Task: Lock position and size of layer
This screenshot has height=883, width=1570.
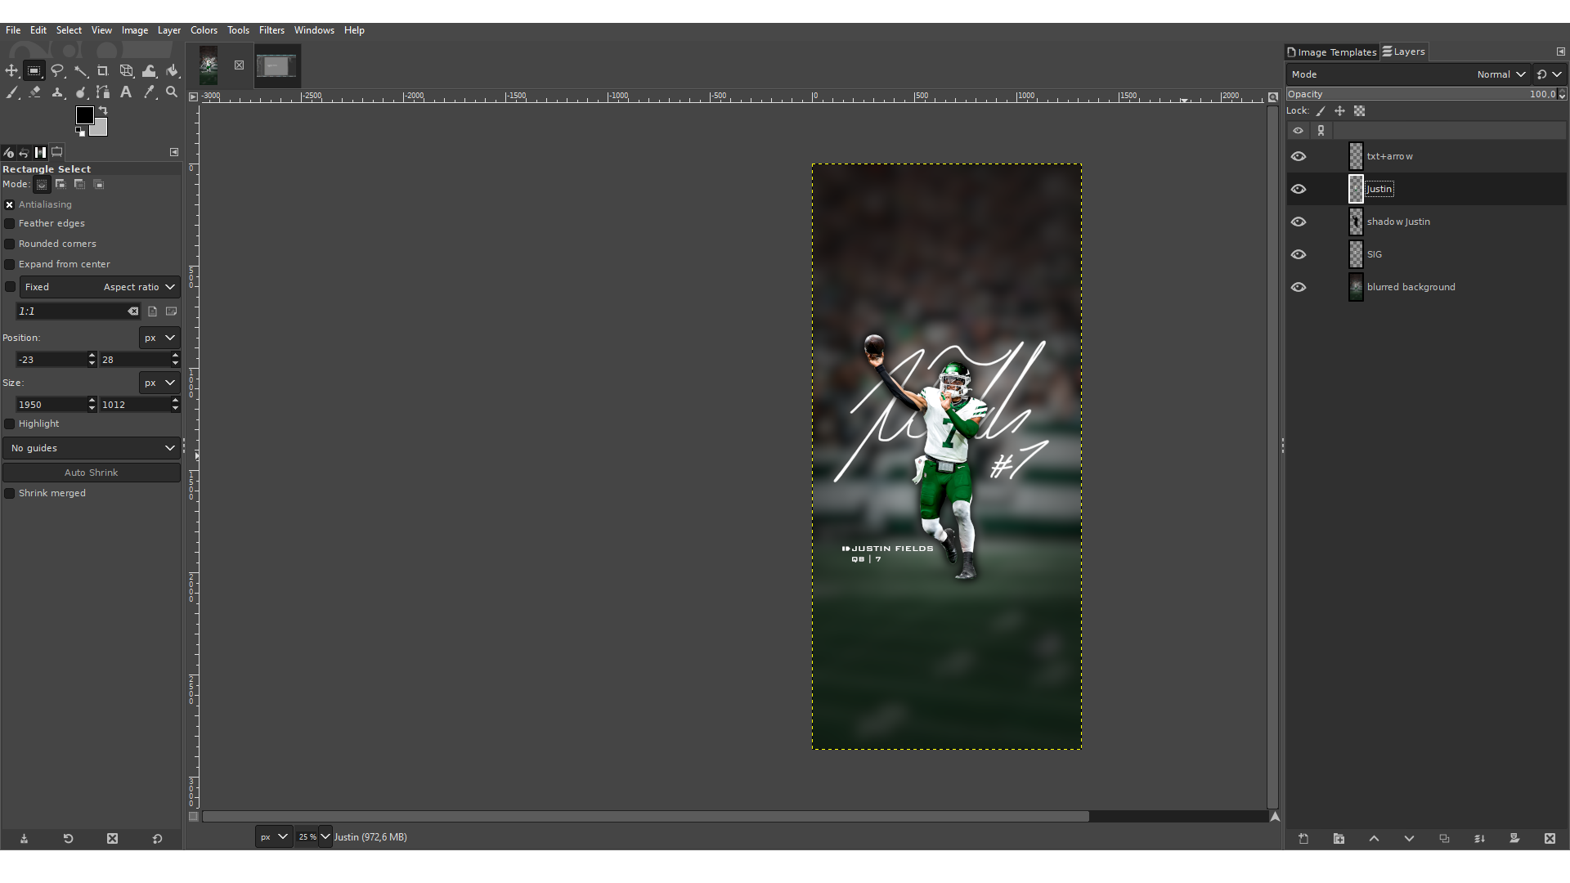Action: 1339,111
